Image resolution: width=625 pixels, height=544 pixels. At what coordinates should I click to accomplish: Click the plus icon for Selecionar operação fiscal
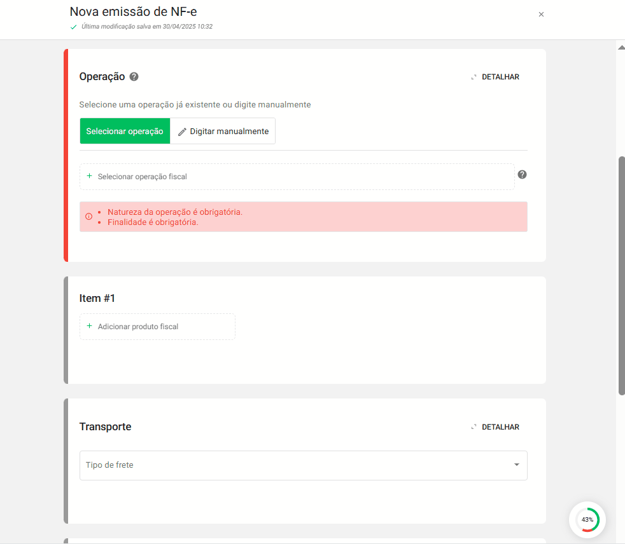89,176
